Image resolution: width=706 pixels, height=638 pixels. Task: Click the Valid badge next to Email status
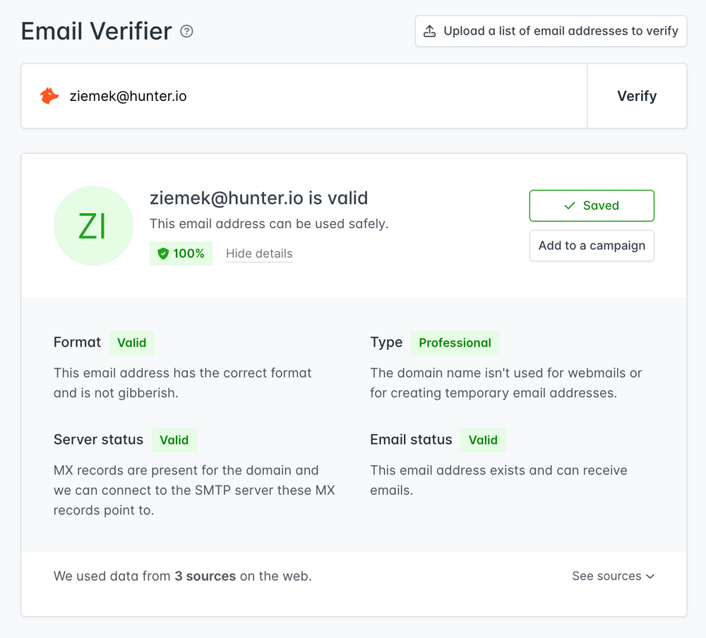point(483,440)
